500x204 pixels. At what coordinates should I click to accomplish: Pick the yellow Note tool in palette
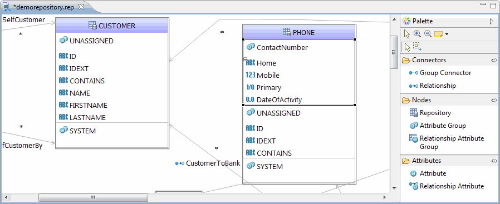[x=438, y=34]
